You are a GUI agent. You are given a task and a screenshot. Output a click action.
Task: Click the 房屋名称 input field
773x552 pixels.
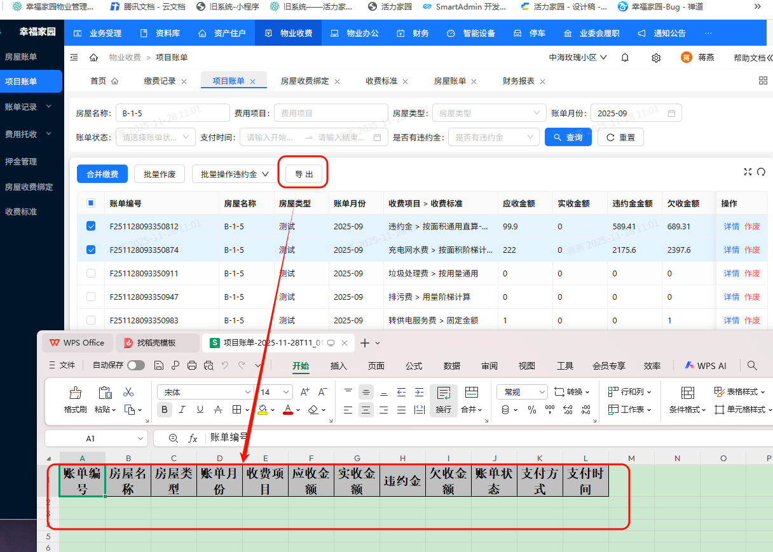coord(172,112)
